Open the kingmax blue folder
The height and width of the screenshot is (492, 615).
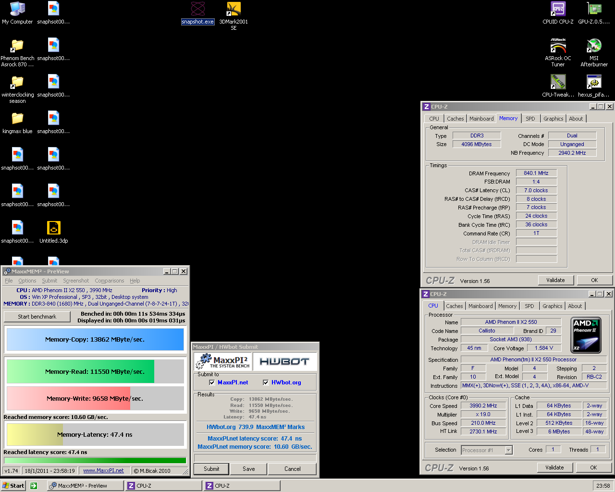click(17, 123)
